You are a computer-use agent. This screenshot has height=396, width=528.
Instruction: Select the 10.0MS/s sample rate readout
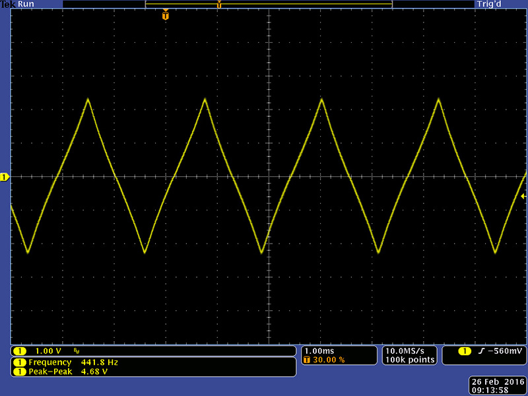coord(409,350)
